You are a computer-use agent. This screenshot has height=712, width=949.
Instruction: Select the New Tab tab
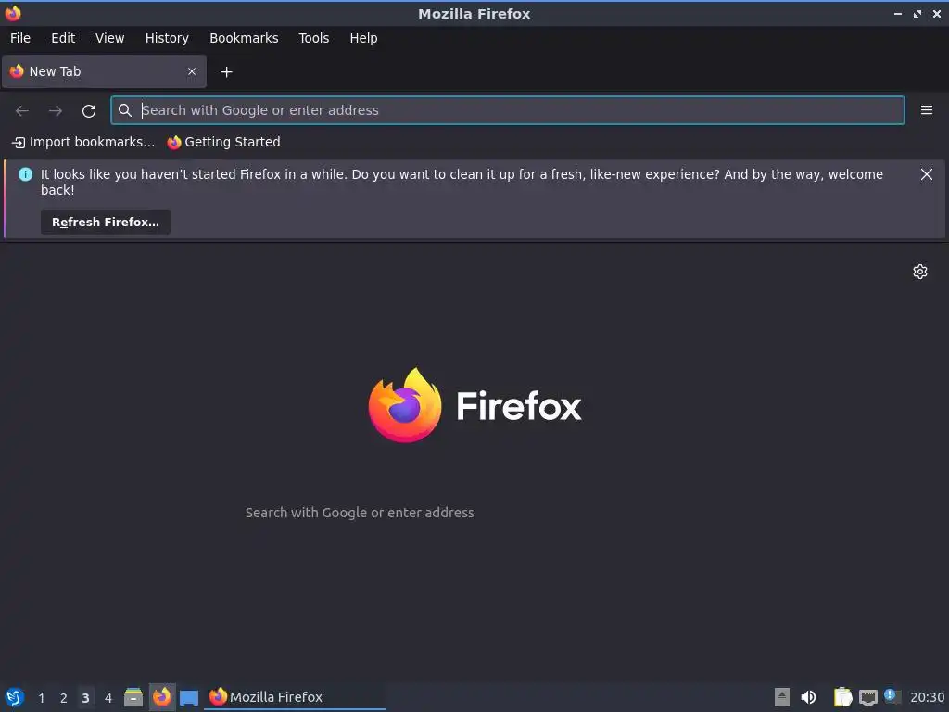coord(104,71)
